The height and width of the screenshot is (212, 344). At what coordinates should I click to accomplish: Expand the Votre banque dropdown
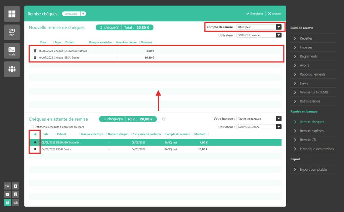tap(278, 119)
